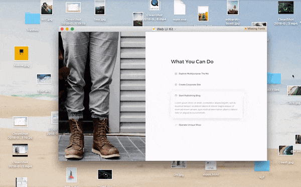Select Sea.jpg on the desktop
Image resolution: width=301 pixels, height=187 pixels.
tap(100, 10)
